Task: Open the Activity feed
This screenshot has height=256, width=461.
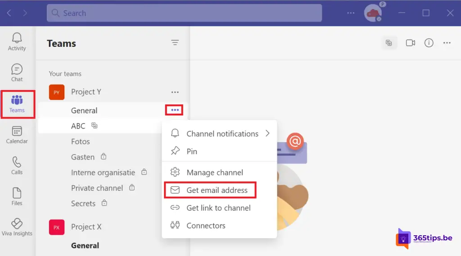Action: [17, 42]
